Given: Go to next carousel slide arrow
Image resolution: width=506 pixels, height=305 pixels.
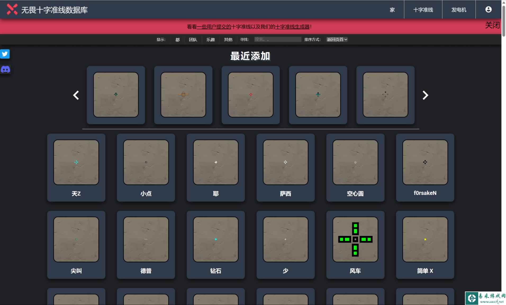Looking at the screenshot, I should [x=425, y=95].
